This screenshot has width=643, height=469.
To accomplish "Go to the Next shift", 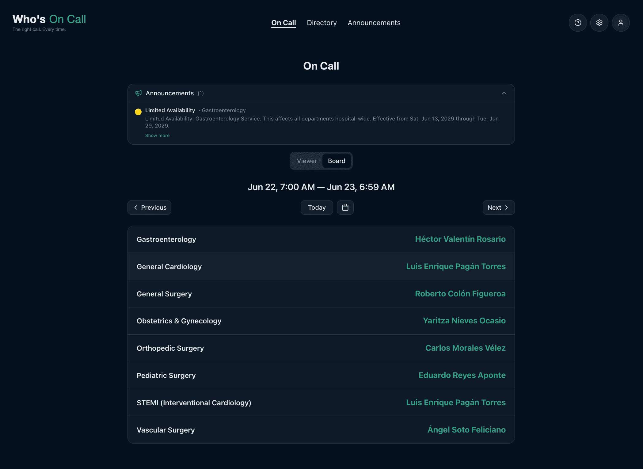I will (498, 208).
